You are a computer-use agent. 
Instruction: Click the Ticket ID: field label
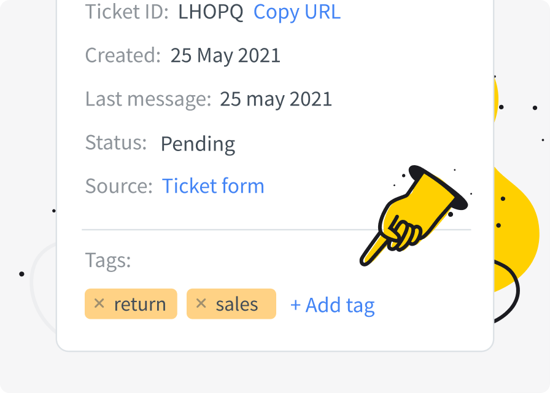[126, 12]
